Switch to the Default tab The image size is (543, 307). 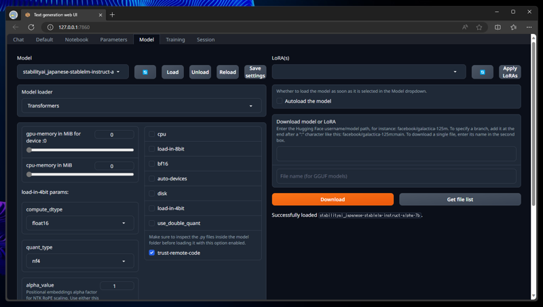[44, 39]
